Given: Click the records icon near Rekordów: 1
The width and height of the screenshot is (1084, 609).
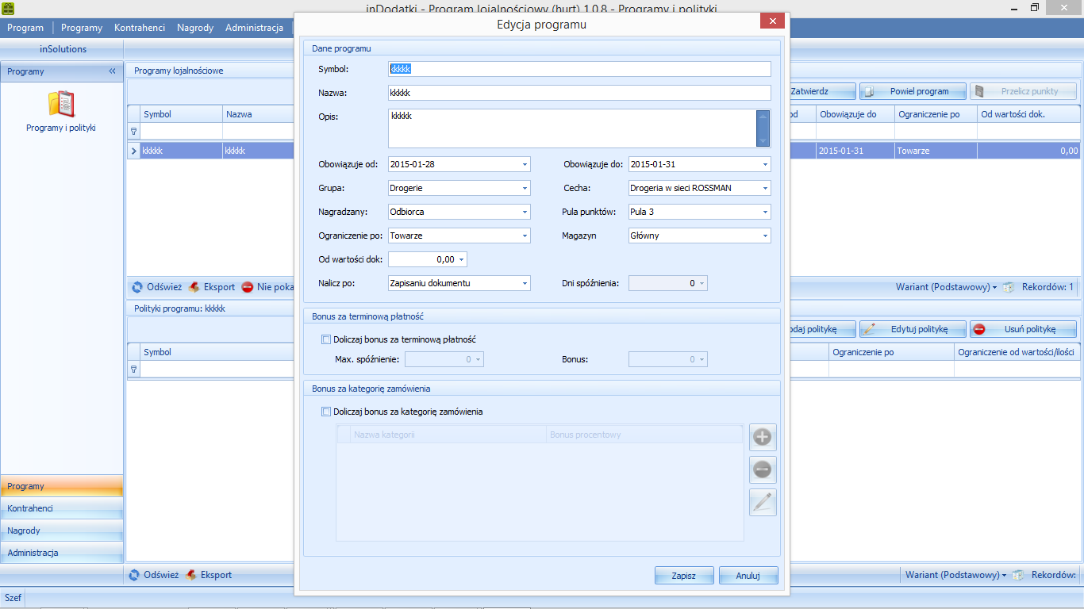Looking at the screenshot, I should 1009,287.
